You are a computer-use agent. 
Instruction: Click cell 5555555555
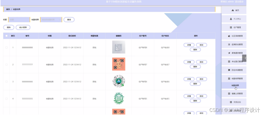coord(27,99)
